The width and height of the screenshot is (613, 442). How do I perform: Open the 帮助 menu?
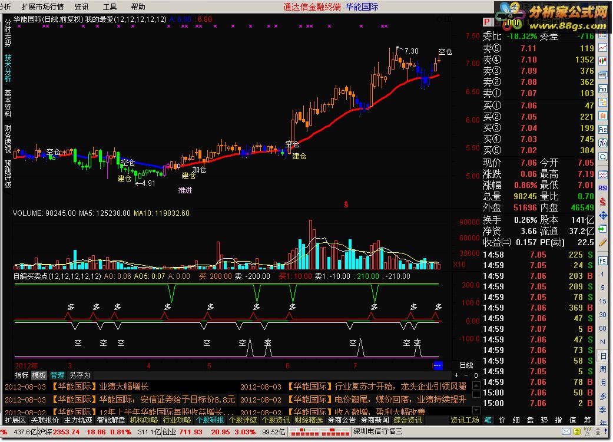click(x=138, y=6)
